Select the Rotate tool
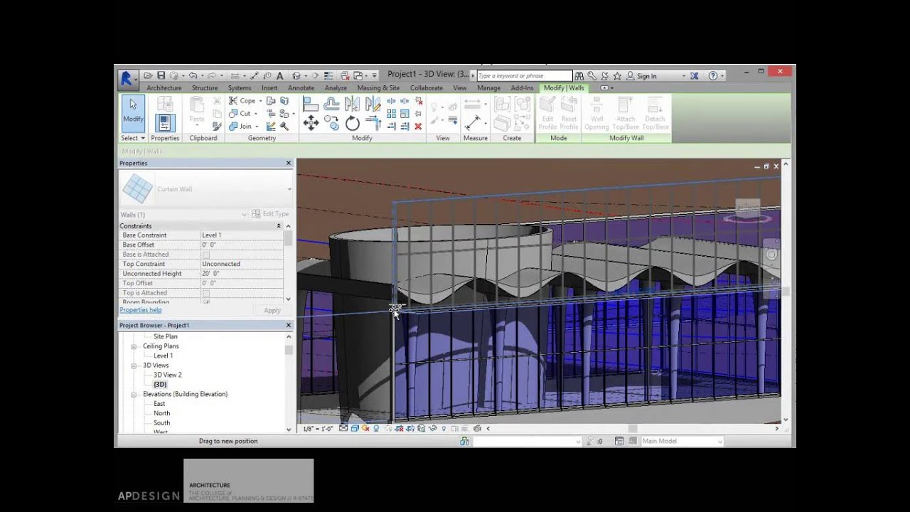The height and width of the screenshot is (512, 910). click(353, 123)
